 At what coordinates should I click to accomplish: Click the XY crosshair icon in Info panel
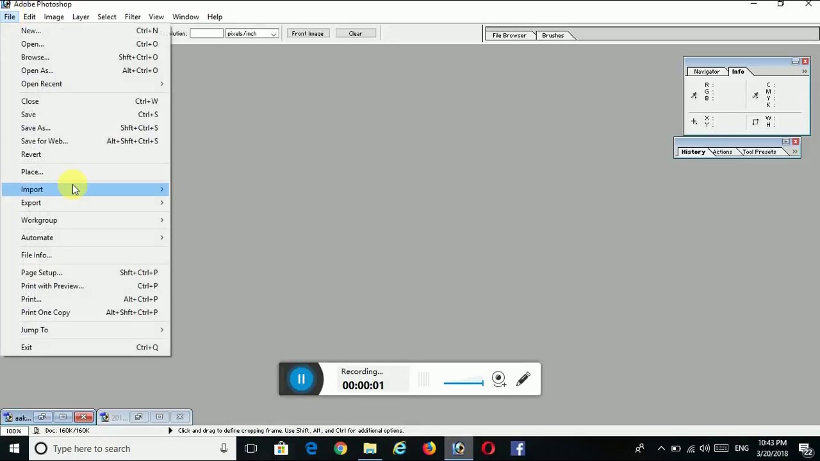(x=694, y=122)
